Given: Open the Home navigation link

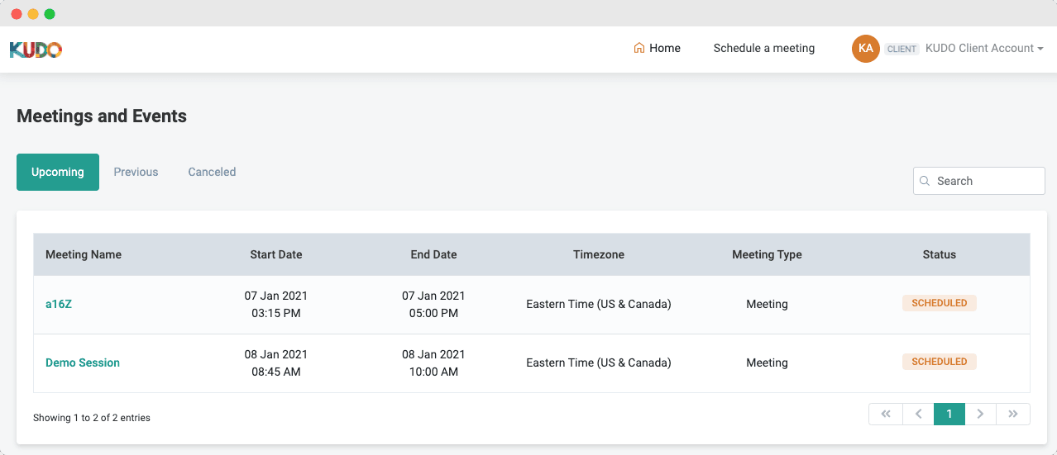Looking at the screenshot, I should click(657, 48).
